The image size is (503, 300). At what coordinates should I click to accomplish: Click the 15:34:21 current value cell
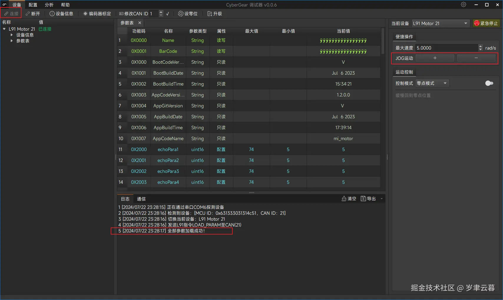coord(343,84)
